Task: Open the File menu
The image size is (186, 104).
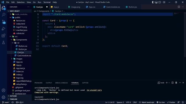Action: tap(8, 2)
